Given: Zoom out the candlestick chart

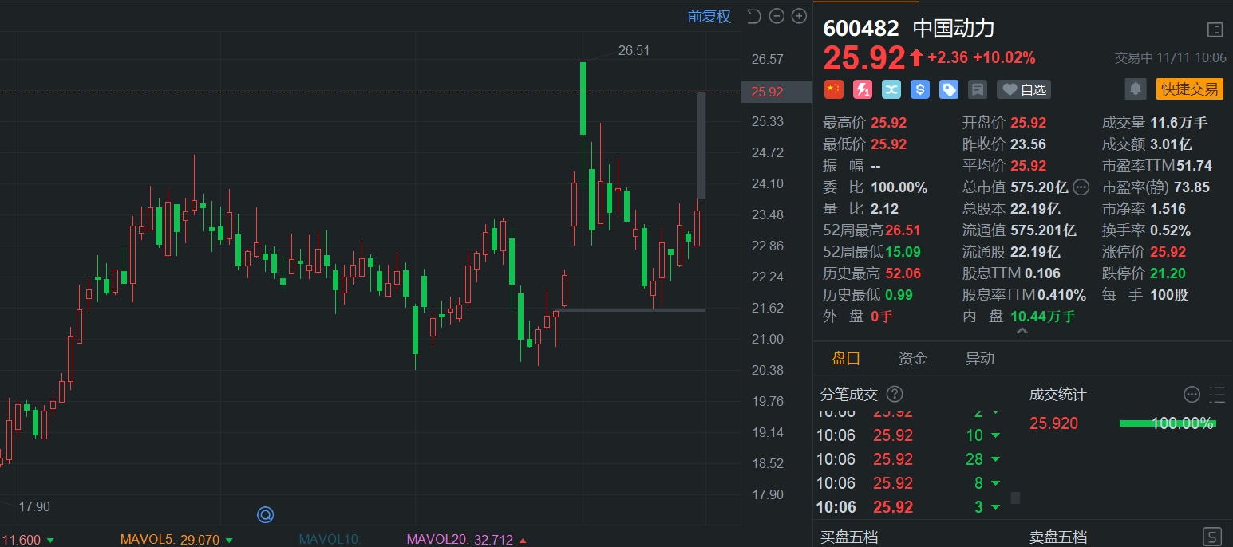Looking at the screenshot, I should [x=776, y=16].
